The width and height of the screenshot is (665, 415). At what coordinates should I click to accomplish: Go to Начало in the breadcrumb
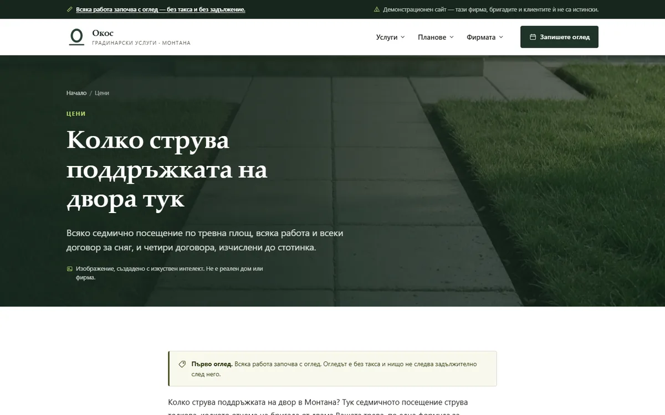[76, 93]
